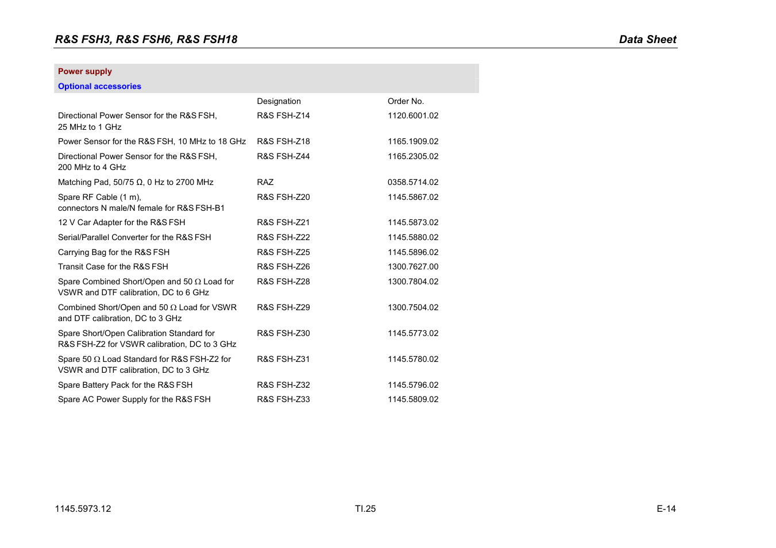Select designation 'R&S FSH-Z25'

coord(283,252)
